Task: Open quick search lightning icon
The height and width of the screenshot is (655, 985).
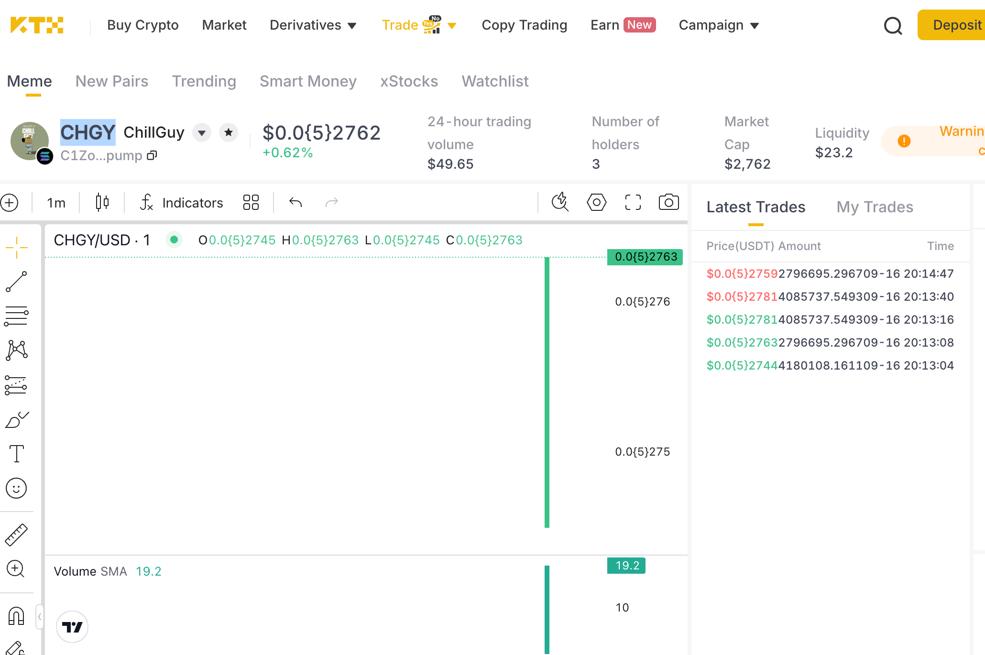Action: click(560, 202)
